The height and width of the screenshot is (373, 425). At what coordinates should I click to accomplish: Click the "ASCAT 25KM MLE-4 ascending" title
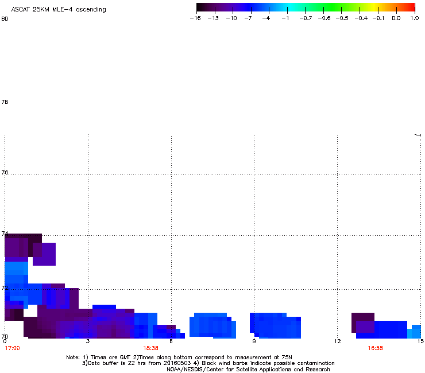tap(59, 10)
